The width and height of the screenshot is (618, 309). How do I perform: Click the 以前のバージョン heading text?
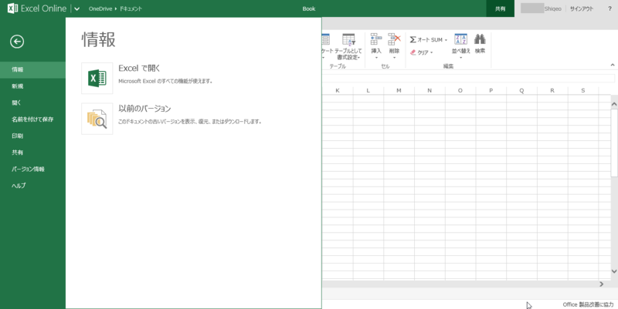pyautogui.click(x=144, y=109)
